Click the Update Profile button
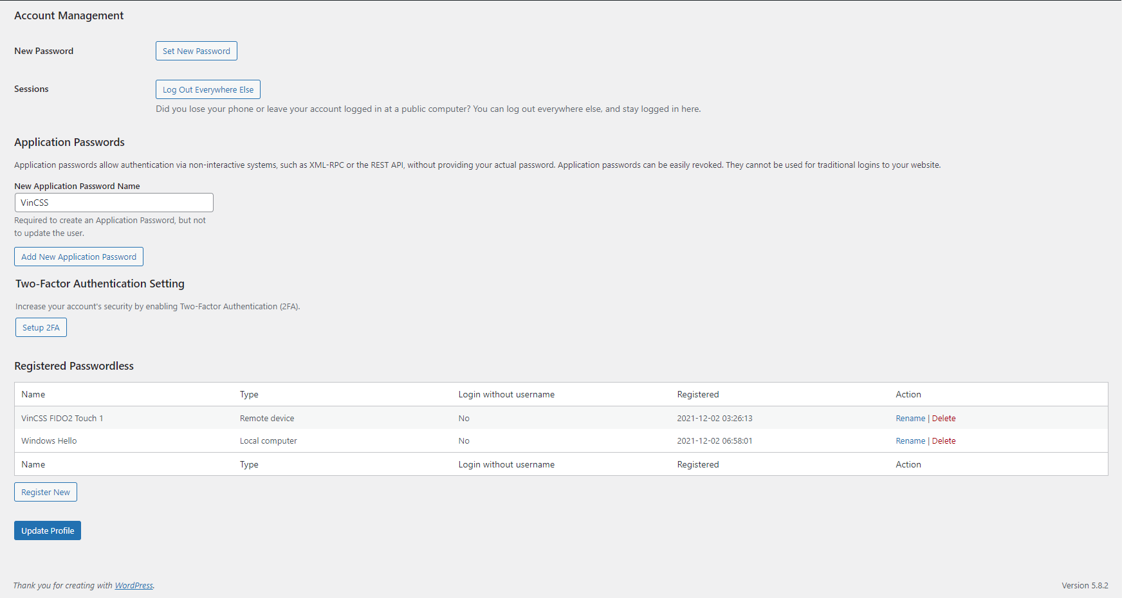 pos(47,530)
